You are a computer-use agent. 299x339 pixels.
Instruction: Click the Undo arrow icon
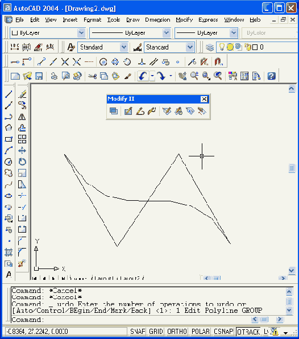[x=143, y=76]
